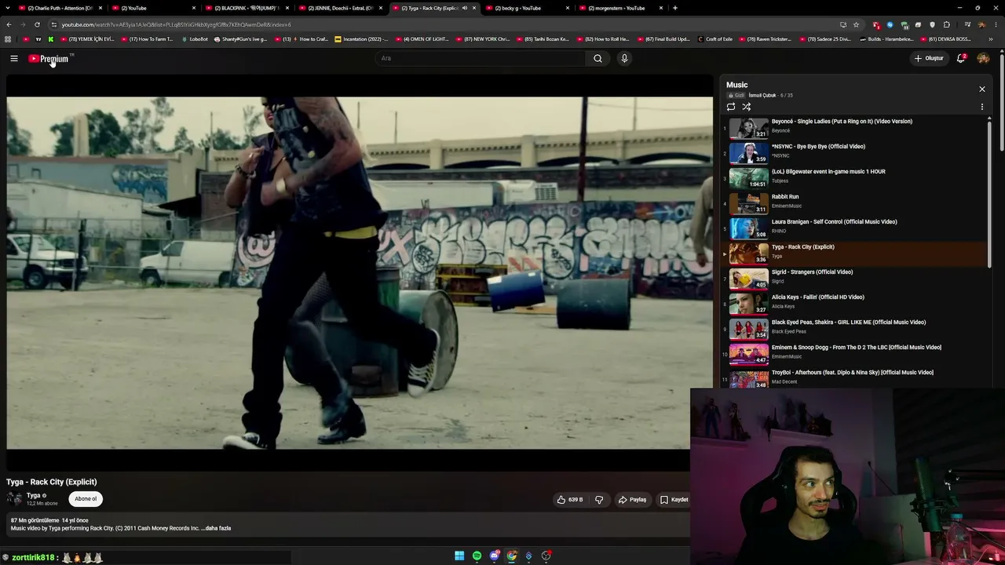Go to YouTube Premium home logo
This screenshot has width=1005, height=565.
[x=50, y=58]
